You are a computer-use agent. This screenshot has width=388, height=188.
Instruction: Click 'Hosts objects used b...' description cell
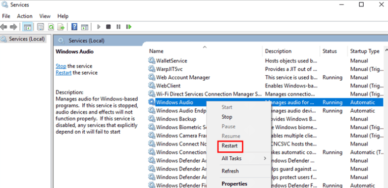pyautogui.click(x=291, y=60)
